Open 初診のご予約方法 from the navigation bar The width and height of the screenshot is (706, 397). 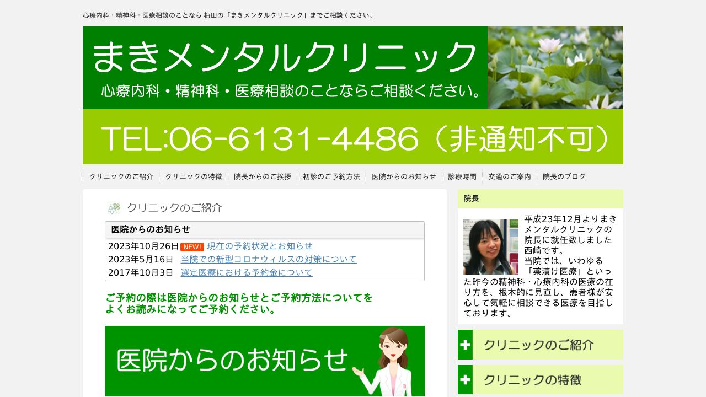pyautogui.click(x=331, y=177)
